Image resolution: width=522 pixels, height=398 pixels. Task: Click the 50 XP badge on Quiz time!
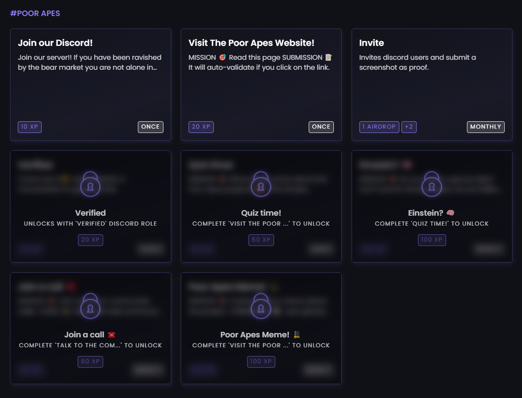[x=261, y=240]
